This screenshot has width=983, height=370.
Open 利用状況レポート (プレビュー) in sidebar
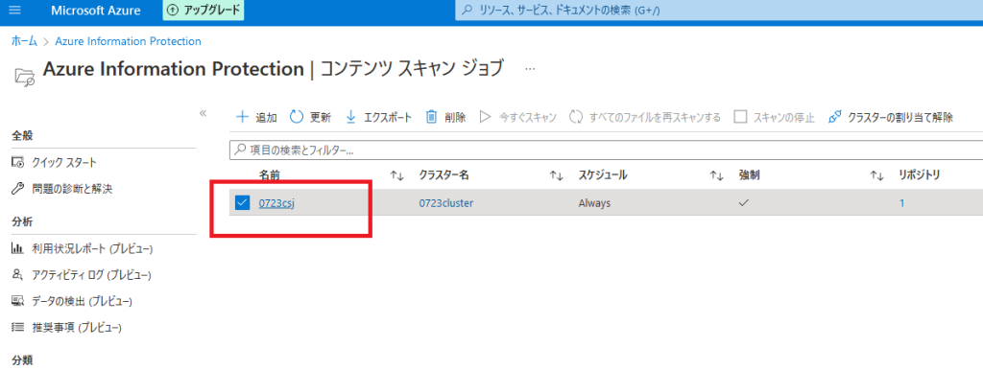[x=83, y=249]
